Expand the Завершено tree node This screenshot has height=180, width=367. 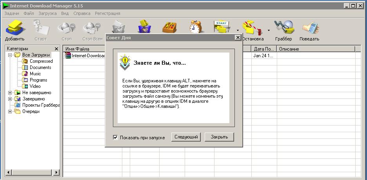click(10, 99)
